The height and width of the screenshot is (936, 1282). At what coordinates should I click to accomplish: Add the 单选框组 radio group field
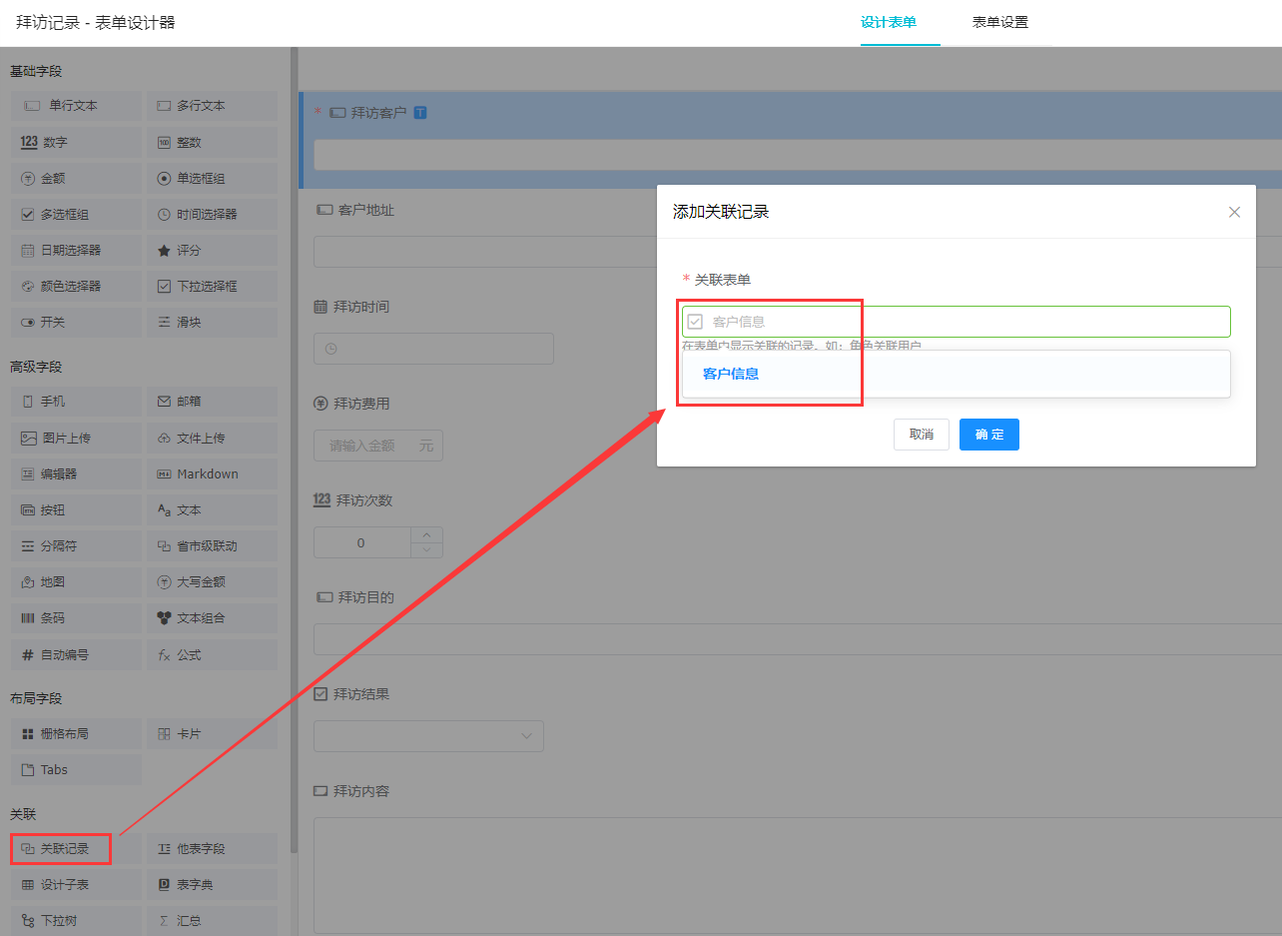pos(213,178)
